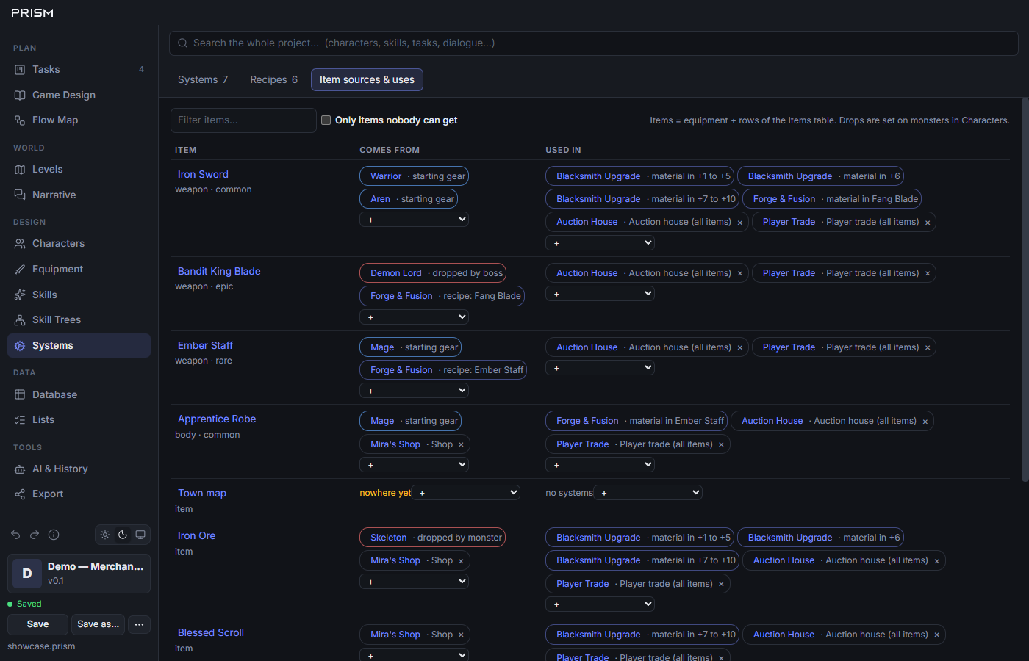This screenshot has height=661, width=1029.
Task: Open the Town map item link
Action: 202,493
